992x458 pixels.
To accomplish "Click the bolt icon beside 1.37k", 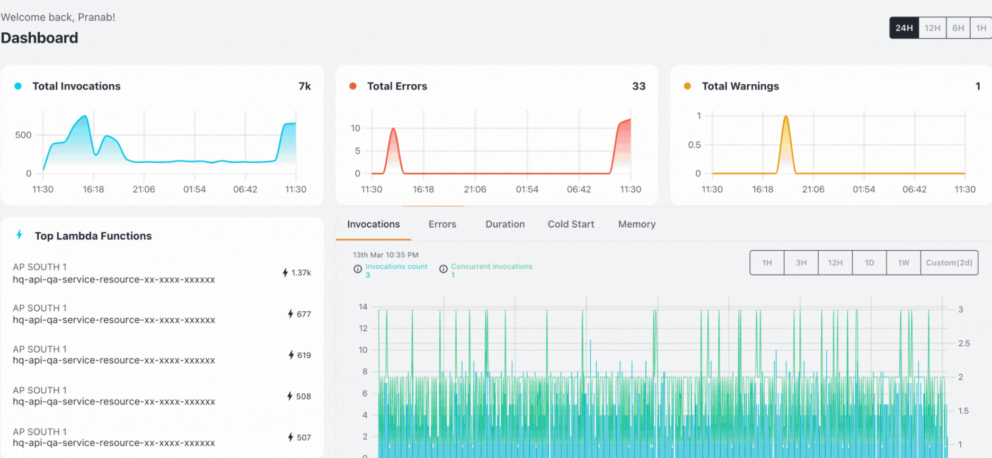I will 285,272.
